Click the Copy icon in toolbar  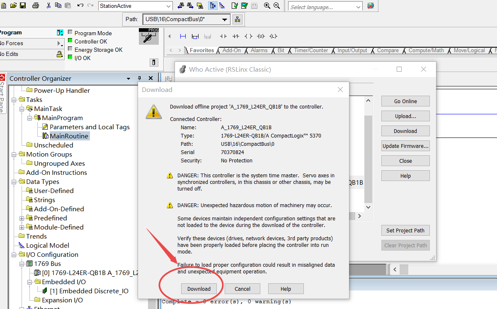58,6
